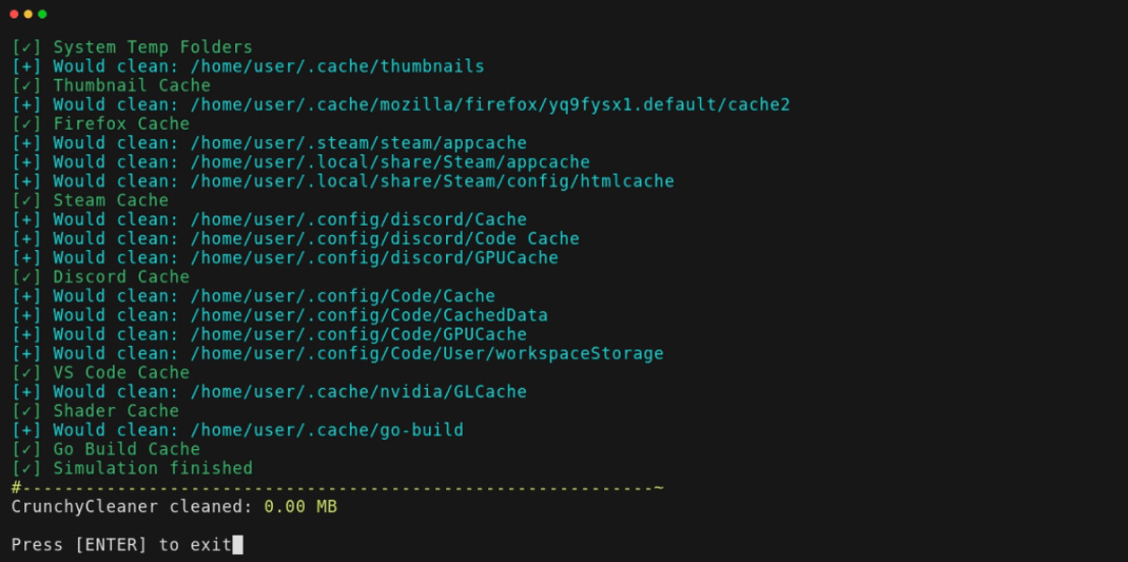Click the checkmark beside System Temp Folders
Image resolution: width=1128 pixels, height=562 pixels.
[x=26, y=48]
